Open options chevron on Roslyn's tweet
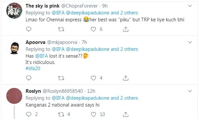199x119 pixels. (190, 91)
